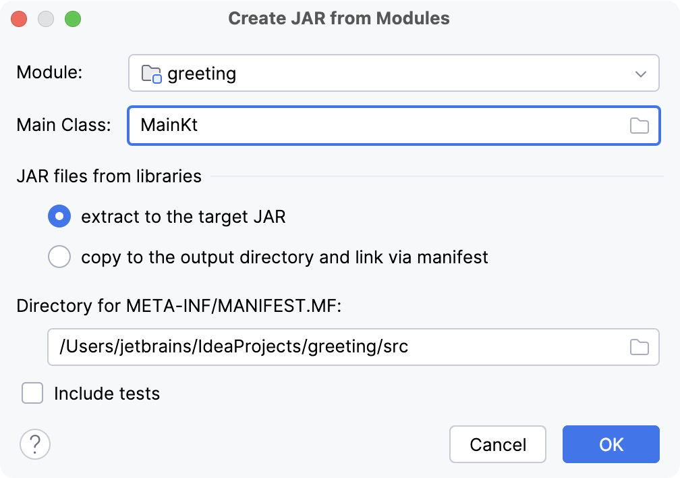Click the green zoom window button
This screenshot has height=478, width=680.
pyautogui.click(x=74, y=19)
